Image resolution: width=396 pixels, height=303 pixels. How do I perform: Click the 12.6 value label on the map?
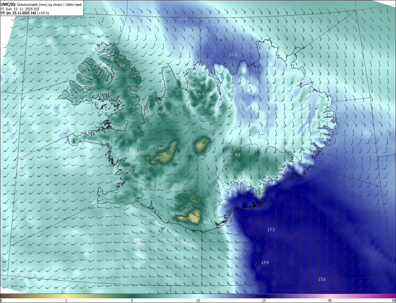pyautogui.click(x=183, y=19)
